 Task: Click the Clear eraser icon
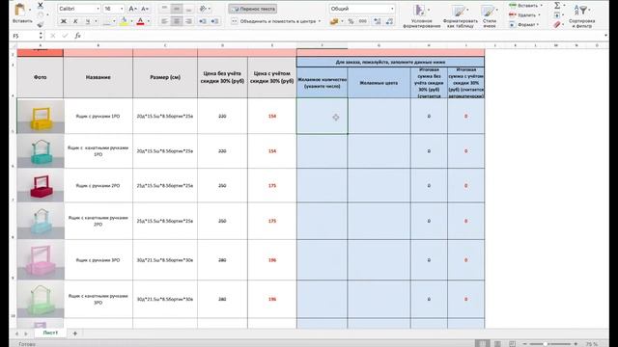pyautogui.click(x=557, y=24)
